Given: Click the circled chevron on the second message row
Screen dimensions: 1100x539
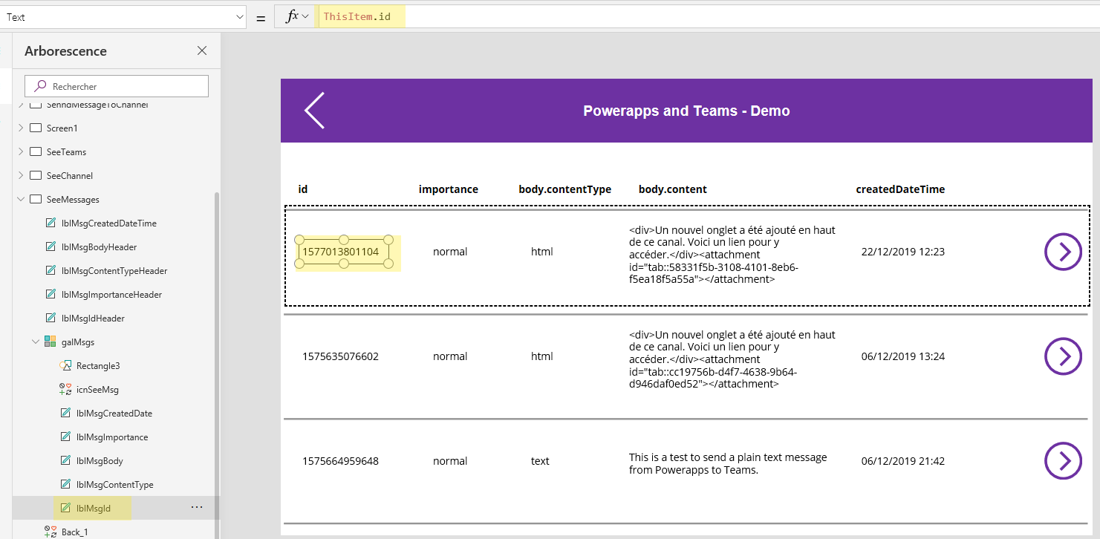Looking at the screenshot, I should point(1063,356).
